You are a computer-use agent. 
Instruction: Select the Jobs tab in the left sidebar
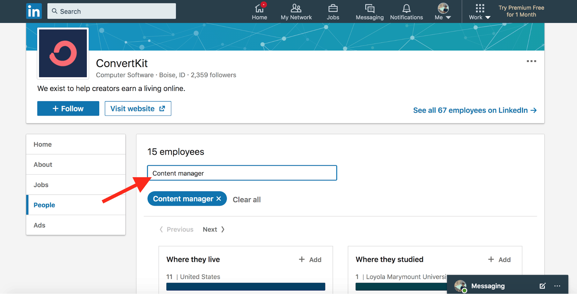pos(76,185)
